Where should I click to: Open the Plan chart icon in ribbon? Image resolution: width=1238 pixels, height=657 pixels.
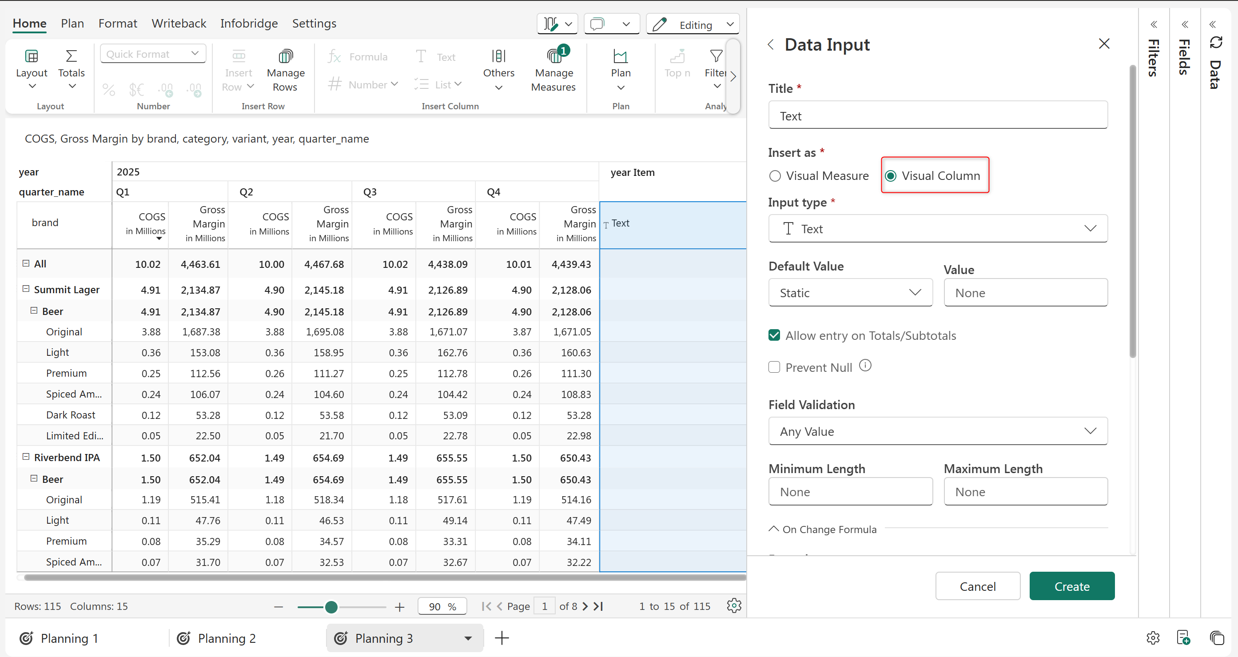tap(620, 57)
